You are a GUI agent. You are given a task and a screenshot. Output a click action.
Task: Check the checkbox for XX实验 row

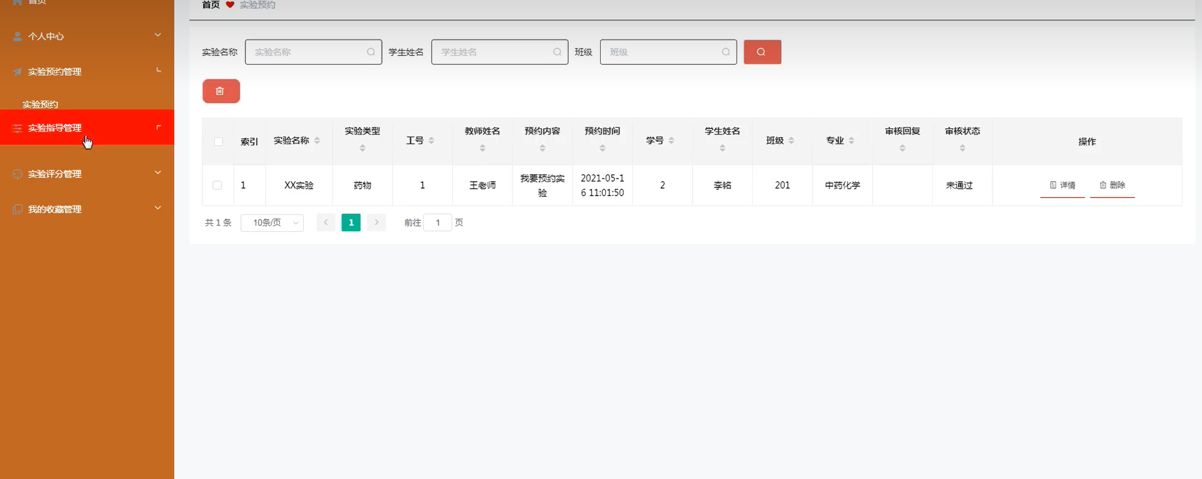217,185
